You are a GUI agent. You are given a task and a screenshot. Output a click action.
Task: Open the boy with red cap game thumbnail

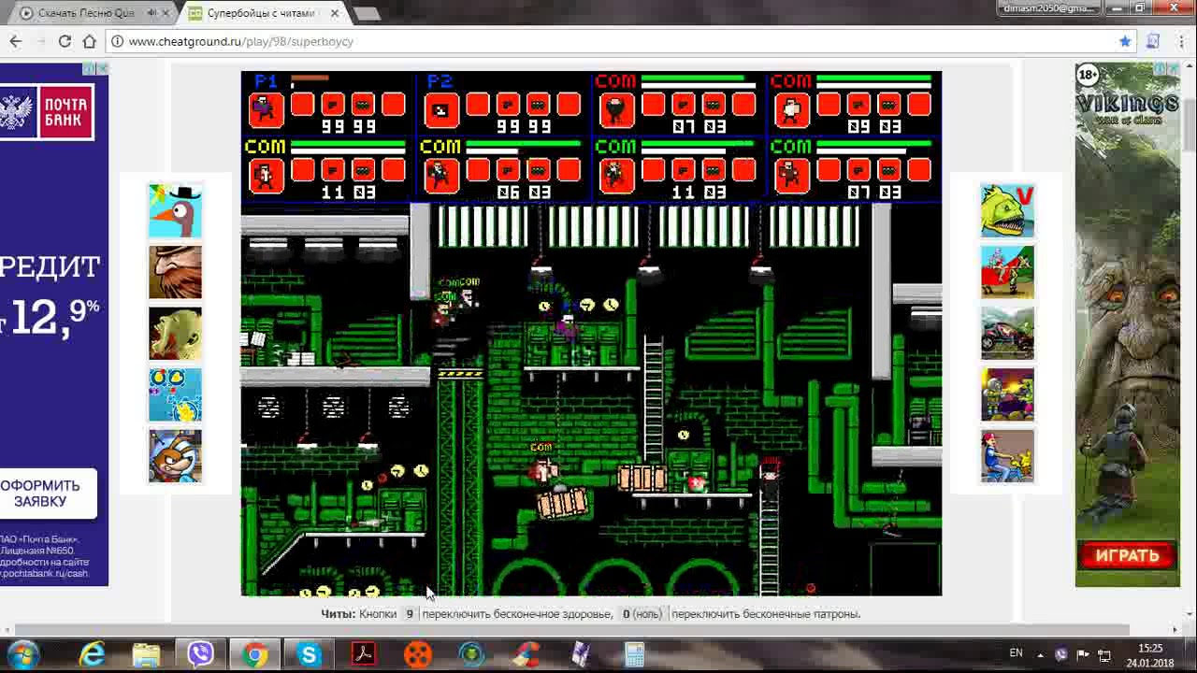pos(1007,456)
